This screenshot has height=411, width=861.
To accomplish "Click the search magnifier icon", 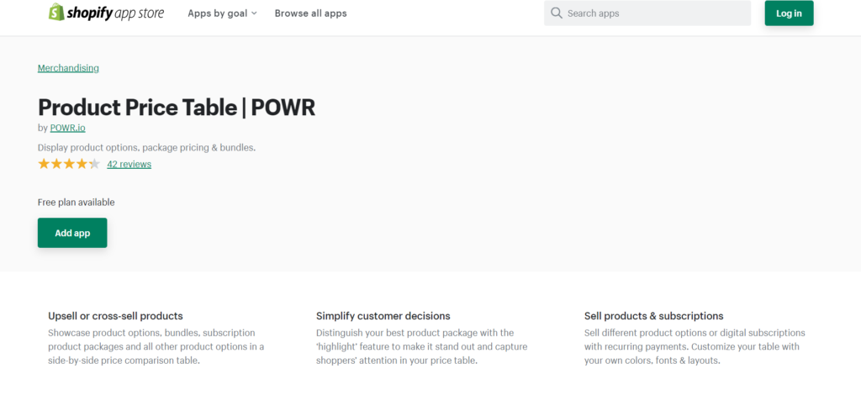I will pyautogui.click(x=557, y=13).
